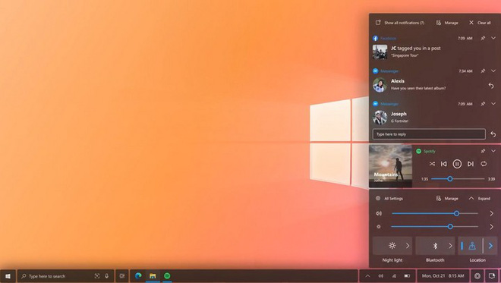This screenshot has height=283, width=501.
Task: Open volume options arrow
Action: tap(491, 213)
